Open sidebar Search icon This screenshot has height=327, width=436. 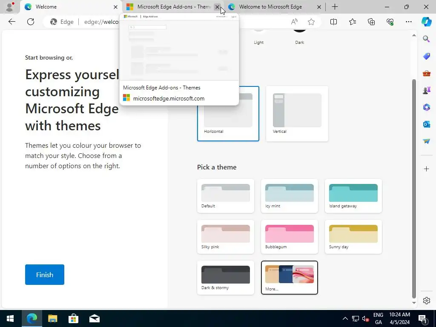point(426,39)
